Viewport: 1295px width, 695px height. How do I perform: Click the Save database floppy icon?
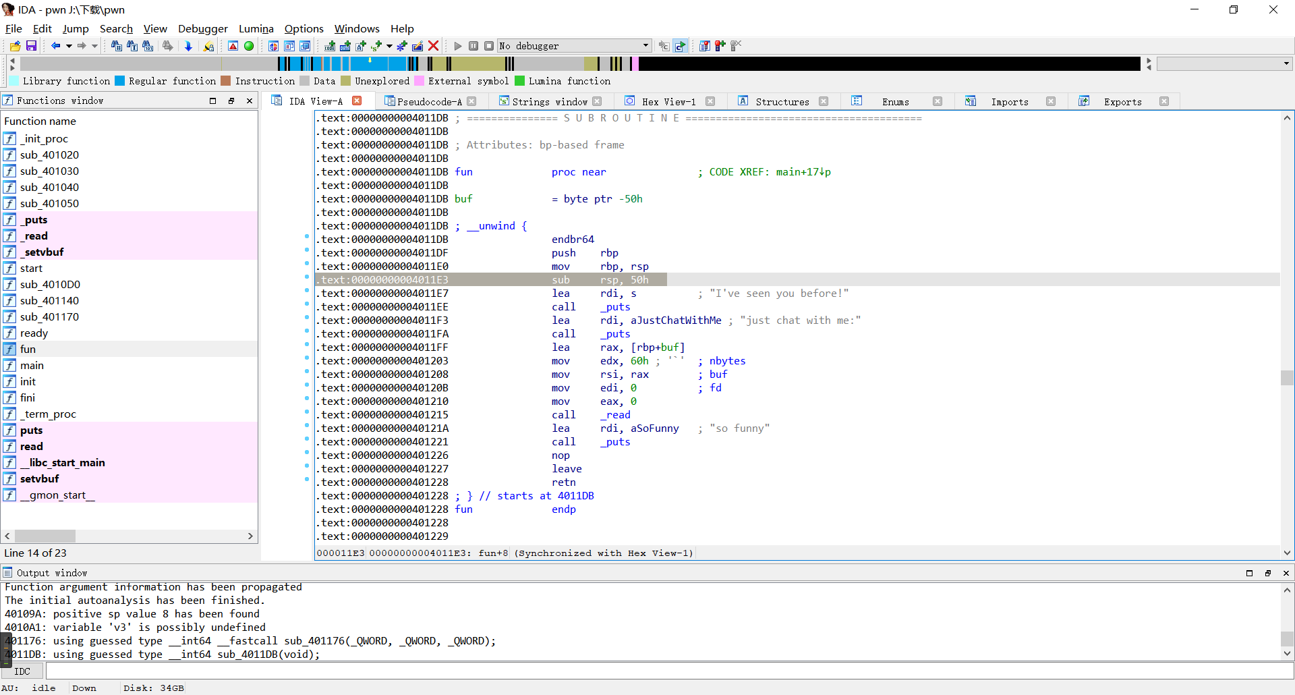click(x=31, y=46)
